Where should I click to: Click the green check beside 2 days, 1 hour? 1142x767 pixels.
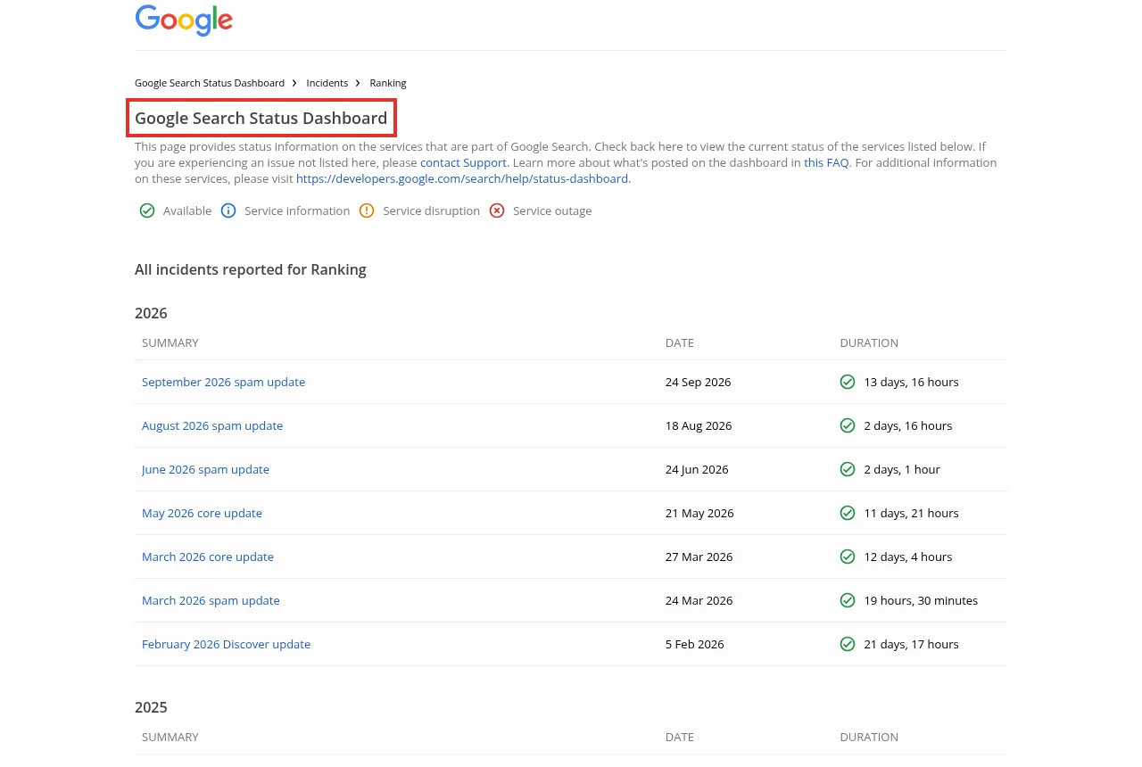848,469
